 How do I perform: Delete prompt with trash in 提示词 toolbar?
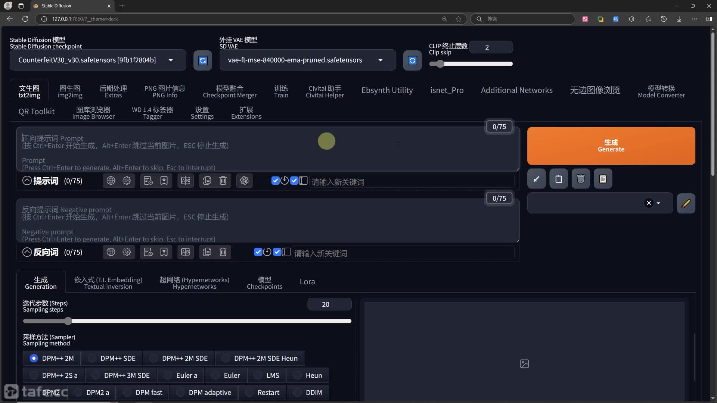[x=223, y=181]
